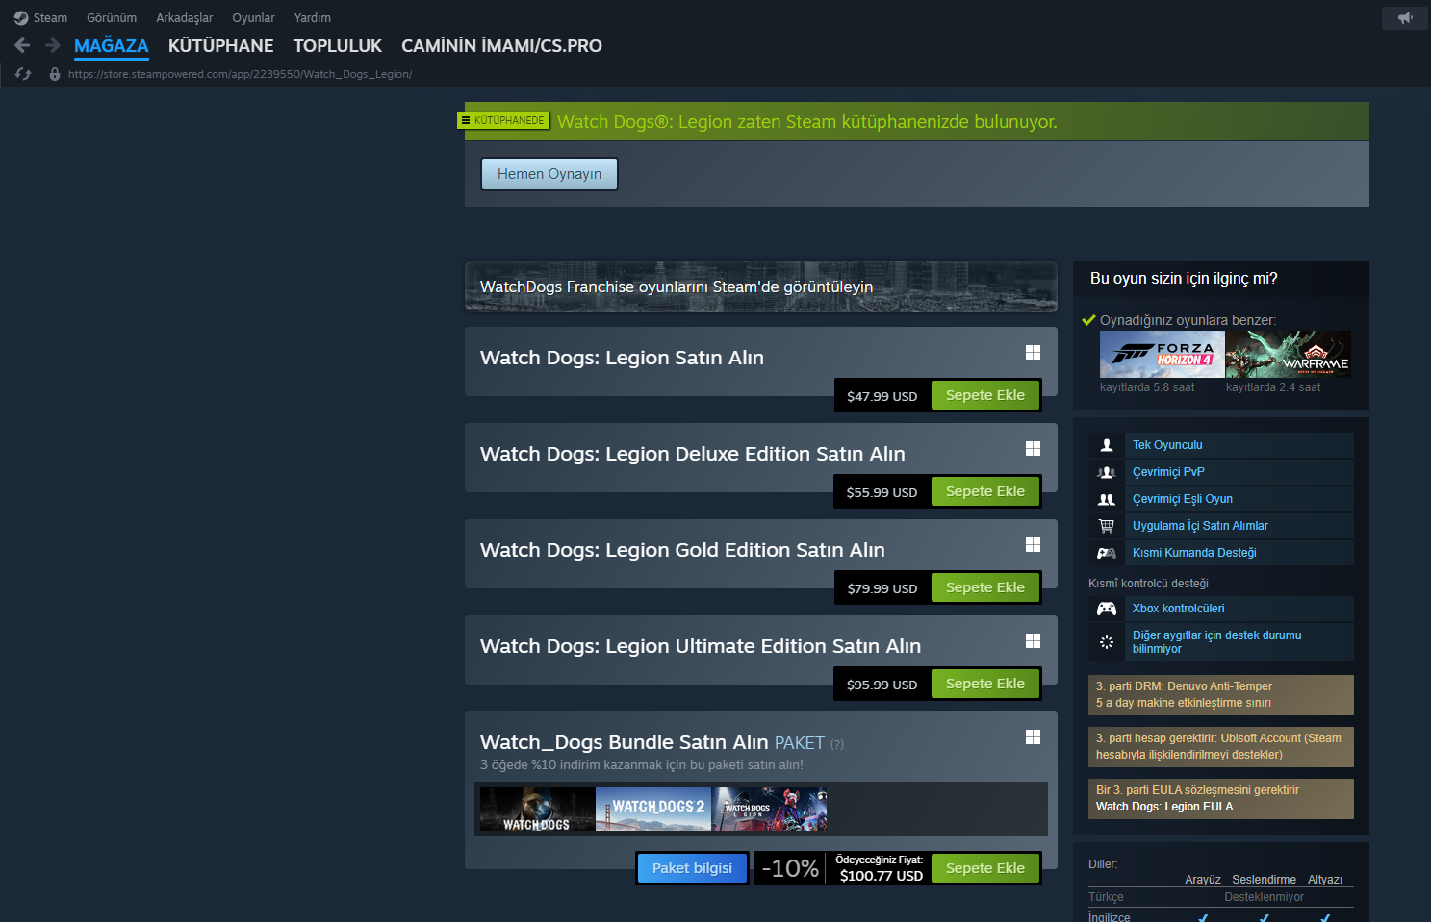This screenshot has height=922, width=1431.
Task: Open the Watch Dogs: Legion EULA link
Action: 1164,807
